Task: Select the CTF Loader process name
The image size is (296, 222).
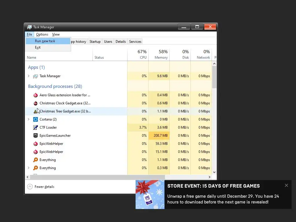Action: [48, 127]
